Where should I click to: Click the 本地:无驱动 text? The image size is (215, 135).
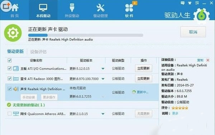[x=78, y=88]
